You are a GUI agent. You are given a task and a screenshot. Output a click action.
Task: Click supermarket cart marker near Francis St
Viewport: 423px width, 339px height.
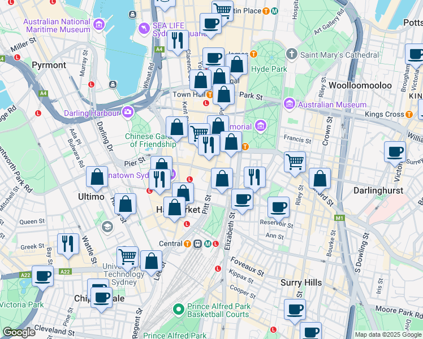click(295, 162)
